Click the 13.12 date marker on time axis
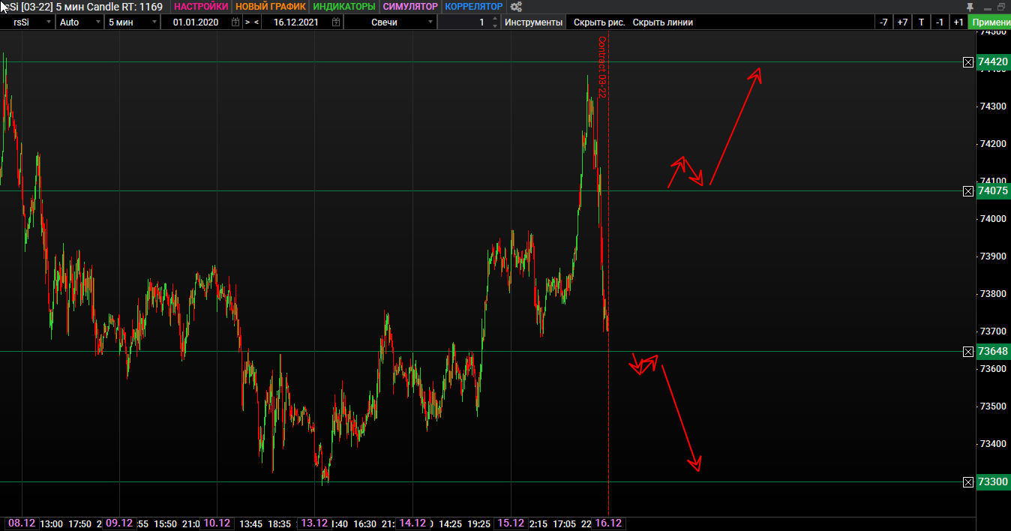 coord(315,523)
